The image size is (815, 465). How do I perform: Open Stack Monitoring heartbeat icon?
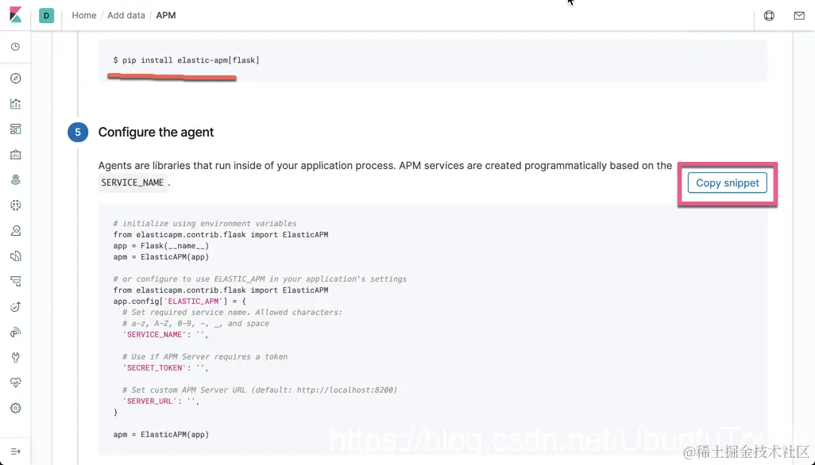click(16, 382)
